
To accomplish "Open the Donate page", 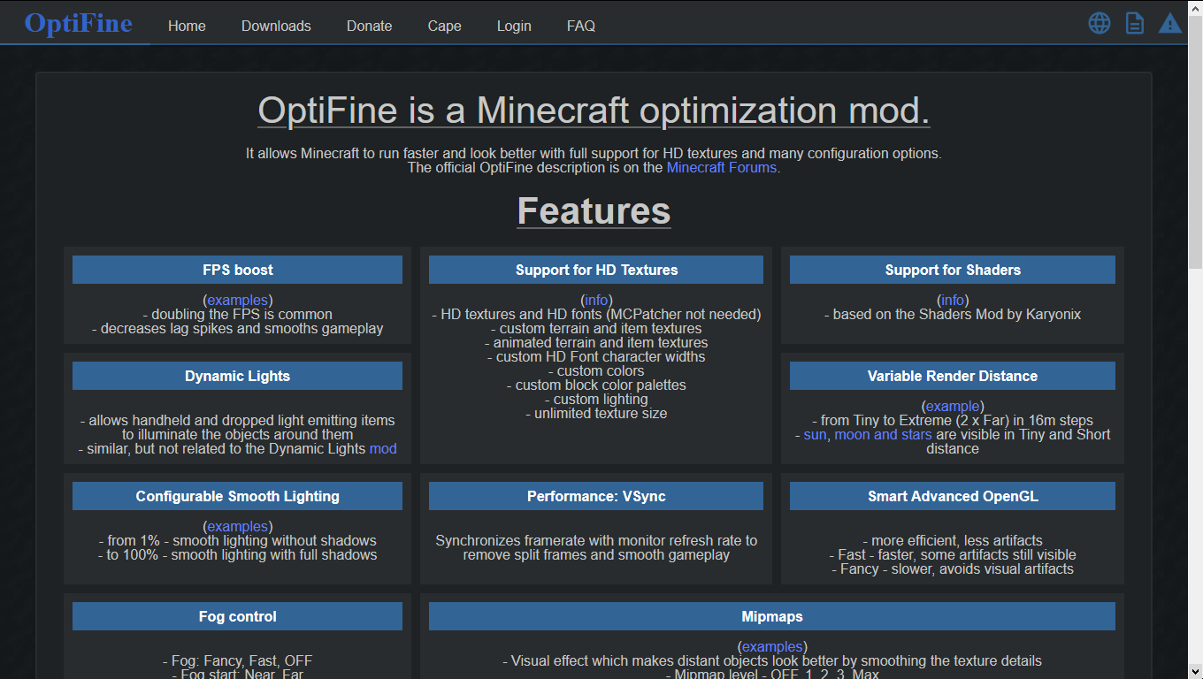I will tap(369, 26).
